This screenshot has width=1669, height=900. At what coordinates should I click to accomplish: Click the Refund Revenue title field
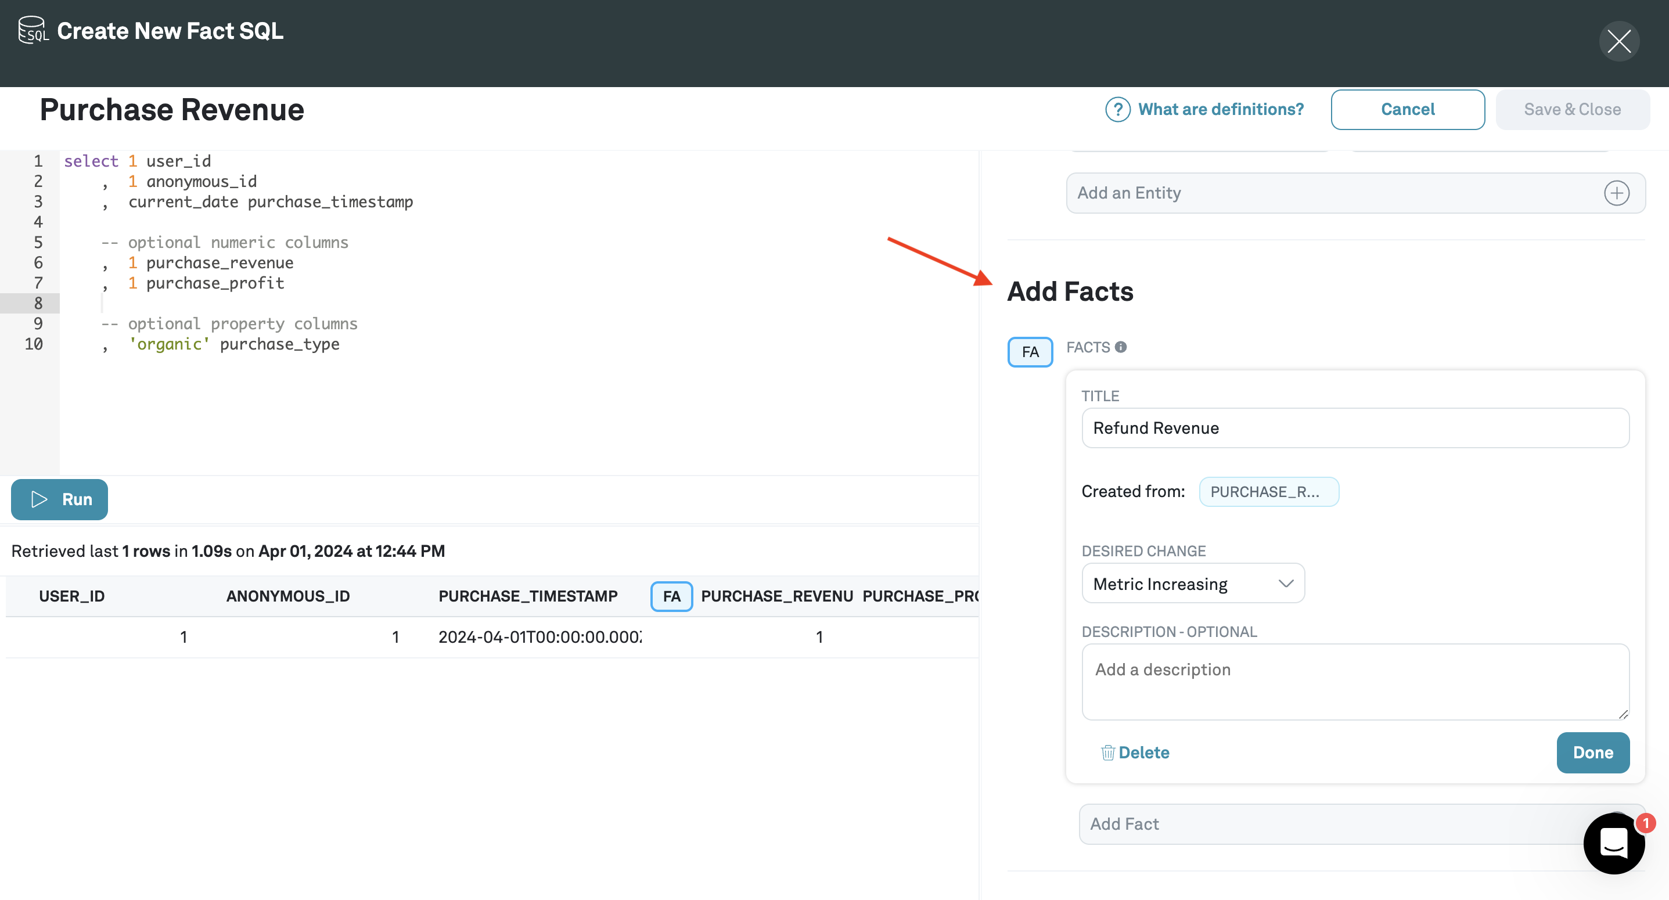click(x=1355, y=428)
